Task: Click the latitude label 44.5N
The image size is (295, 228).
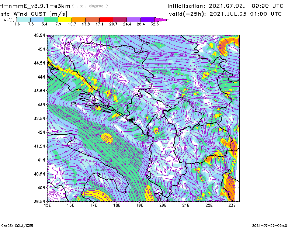Action: click(x=39, y=63)
